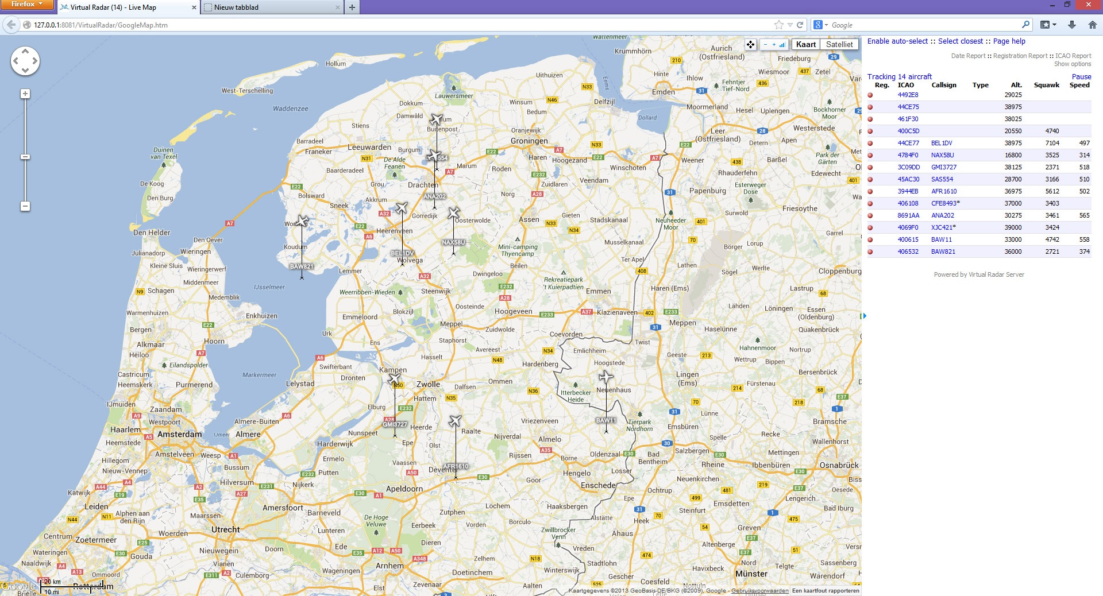Open the Date Report link
This screenshot has width=1103, height=596.
click(x=968, y=56)
